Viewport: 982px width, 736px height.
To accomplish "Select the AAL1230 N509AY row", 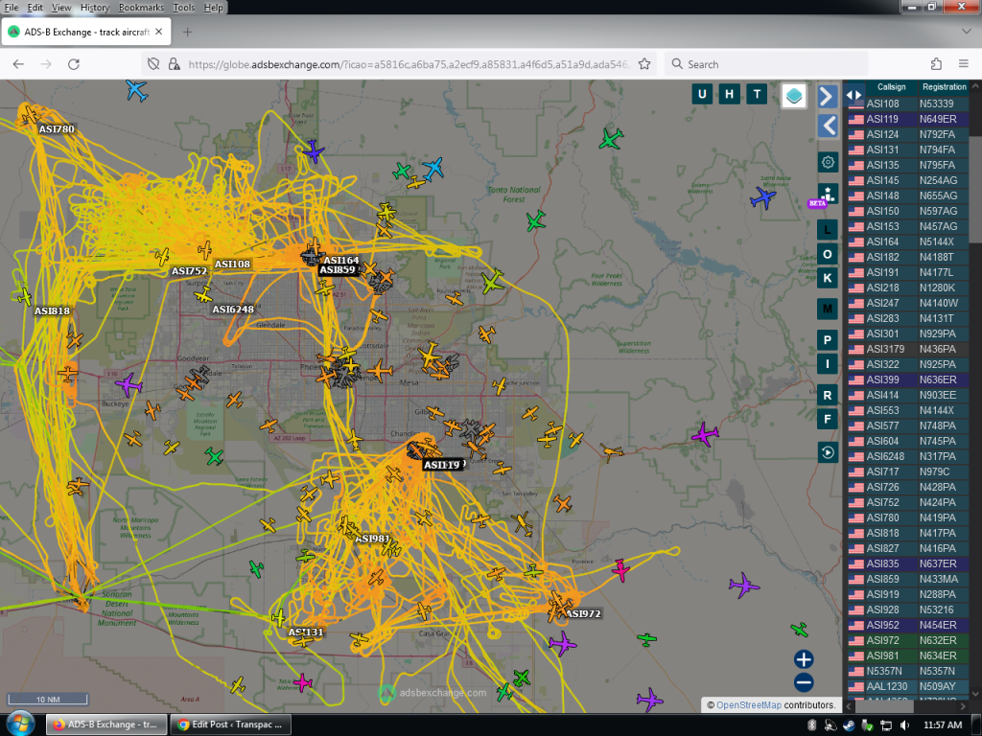I will point(907,686).
